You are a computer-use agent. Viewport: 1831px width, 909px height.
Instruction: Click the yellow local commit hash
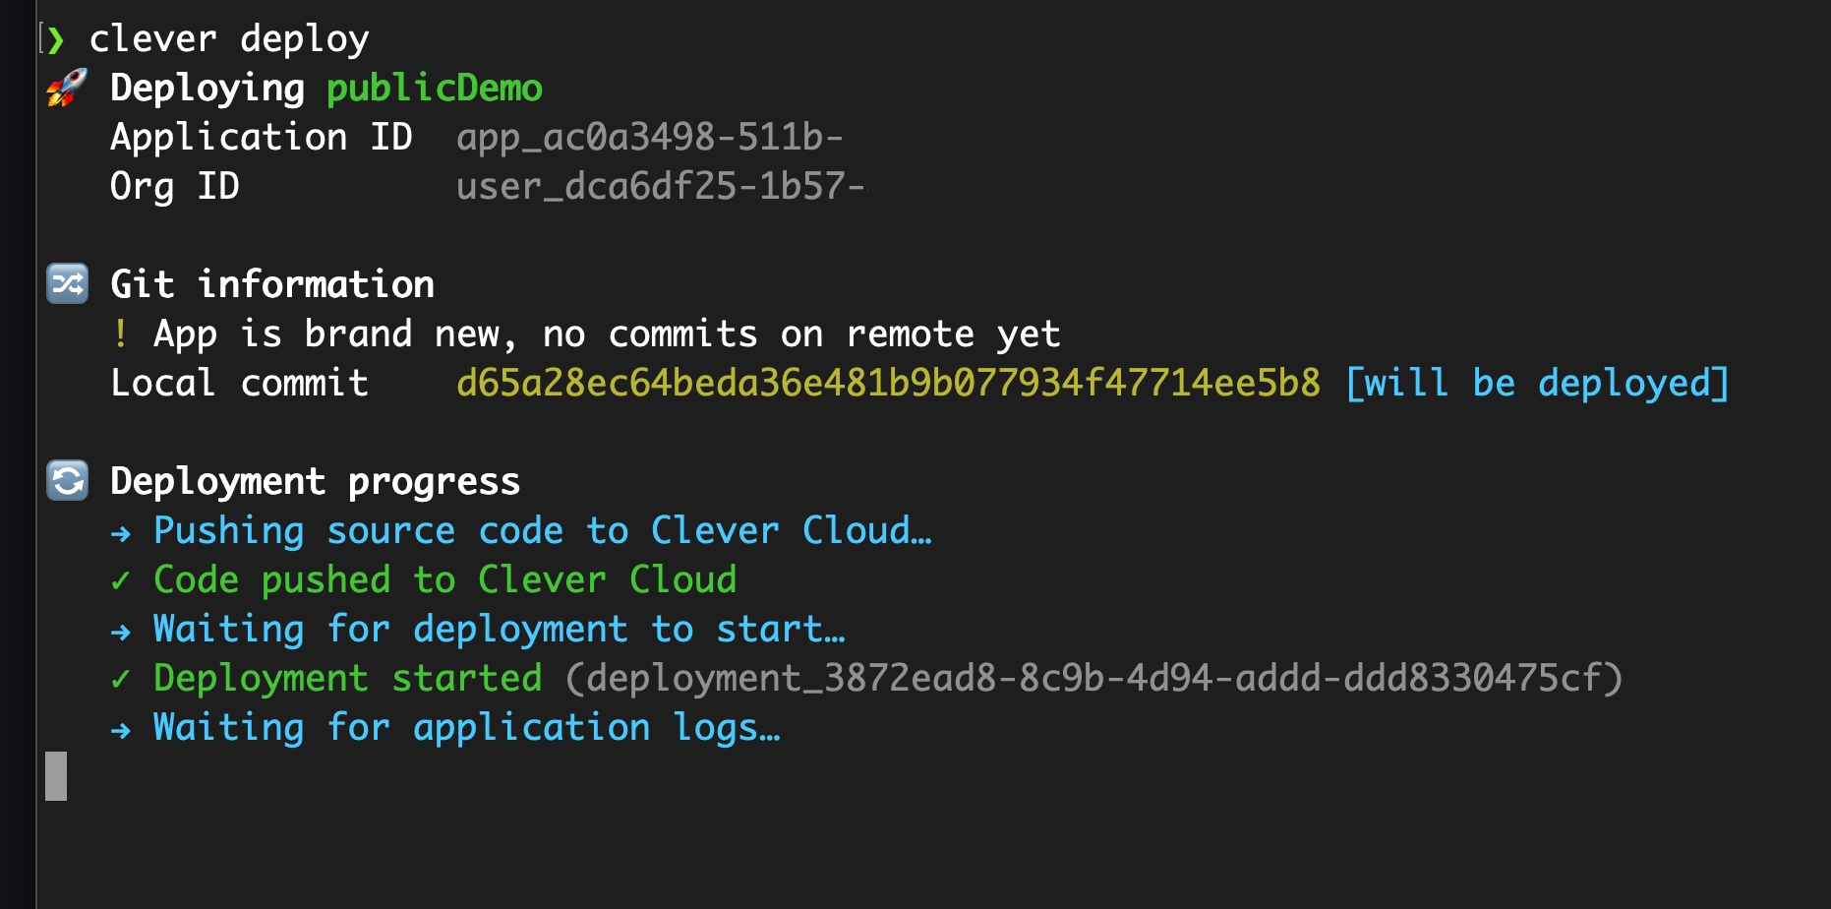pos(888,383)
